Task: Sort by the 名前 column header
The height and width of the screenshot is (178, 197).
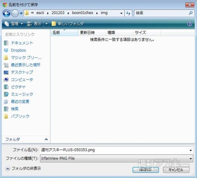Action: point(64,33)
